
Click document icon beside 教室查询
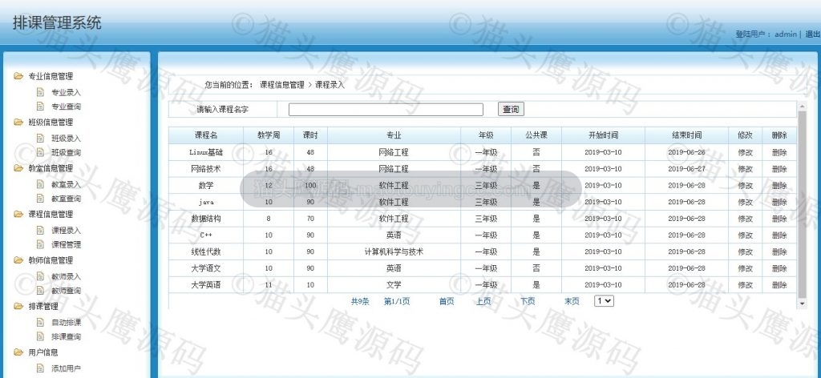click(x=40, y=198)
